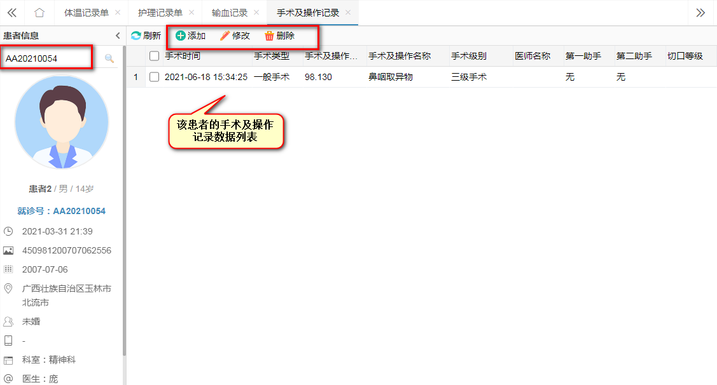The width and height of the screenshot is (717, 385).
Task: Switch to the 护理记录单 tab
Action: [160, 13]
